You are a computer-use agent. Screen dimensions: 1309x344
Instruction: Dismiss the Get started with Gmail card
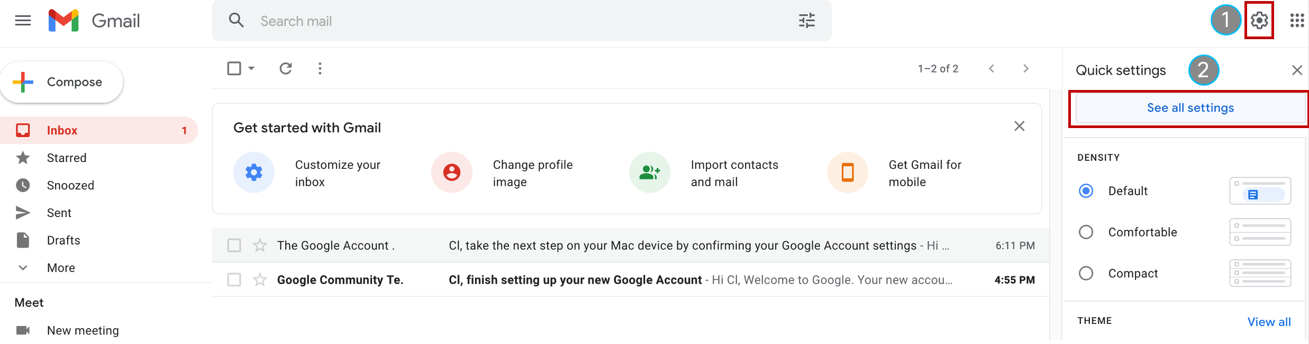(1019, 126)
